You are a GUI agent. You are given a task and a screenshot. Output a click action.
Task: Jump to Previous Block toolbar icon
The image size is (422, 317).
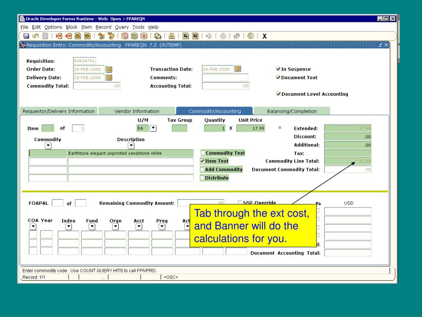(101, 36)
